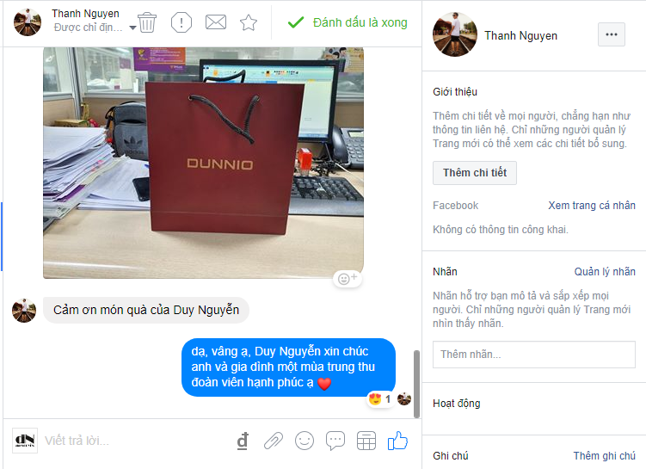This screenshot has width=646, height=469.
Task: Open saved replies speech bubble icon
Action: click(x=335, y=441)
